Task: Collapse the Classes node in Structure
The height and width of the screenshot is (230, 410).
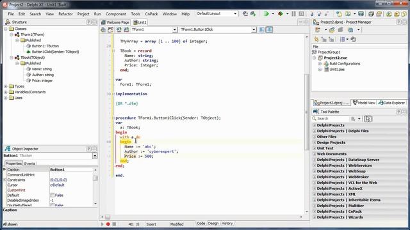Action: point(6,29)
